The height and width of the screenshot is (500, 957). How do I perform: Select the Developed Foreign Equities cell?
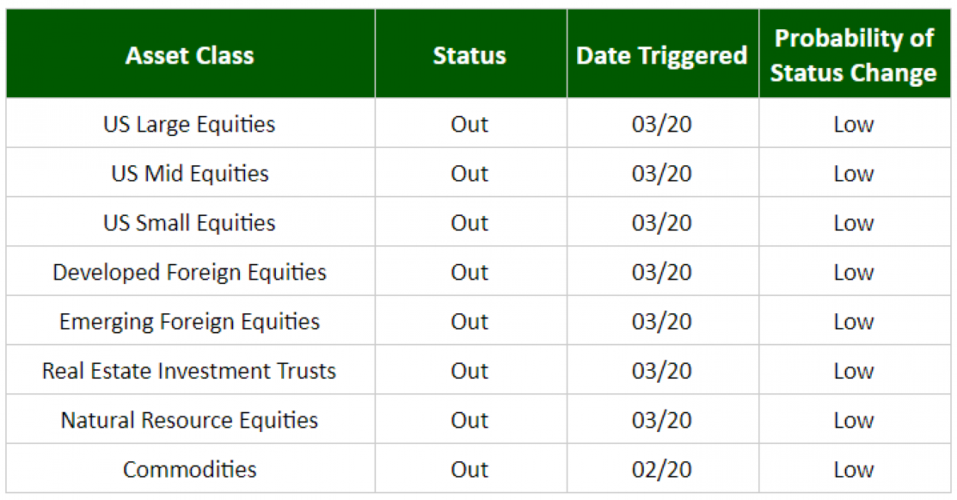pos(190,272)
